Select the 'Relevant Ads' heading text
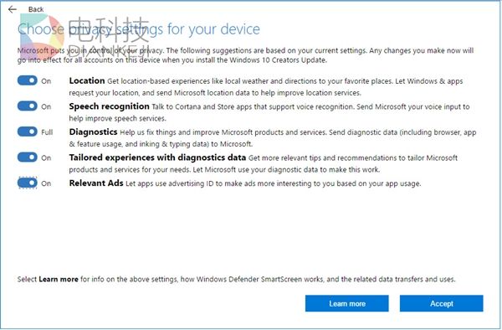Screen dimensions: 502x330 coord(96,183)
